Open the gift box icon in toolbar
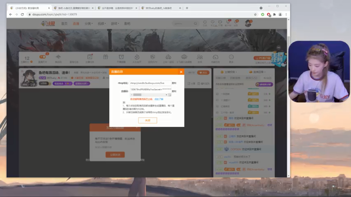This screenshot has height=197, width=351. pyautogui.click(x=105, y=57)
